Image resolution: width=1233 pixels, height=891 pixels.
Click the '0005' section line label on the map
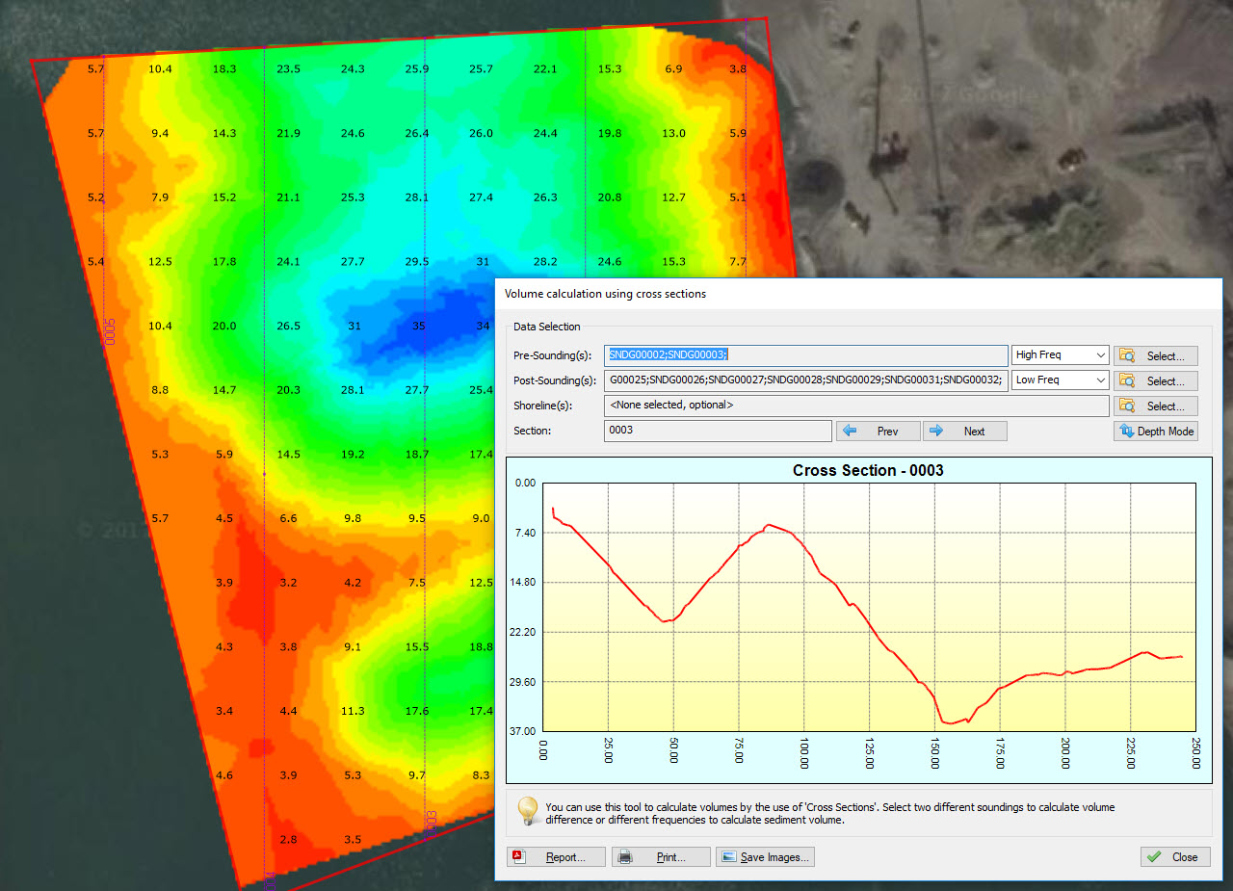[x=110, y=332]
